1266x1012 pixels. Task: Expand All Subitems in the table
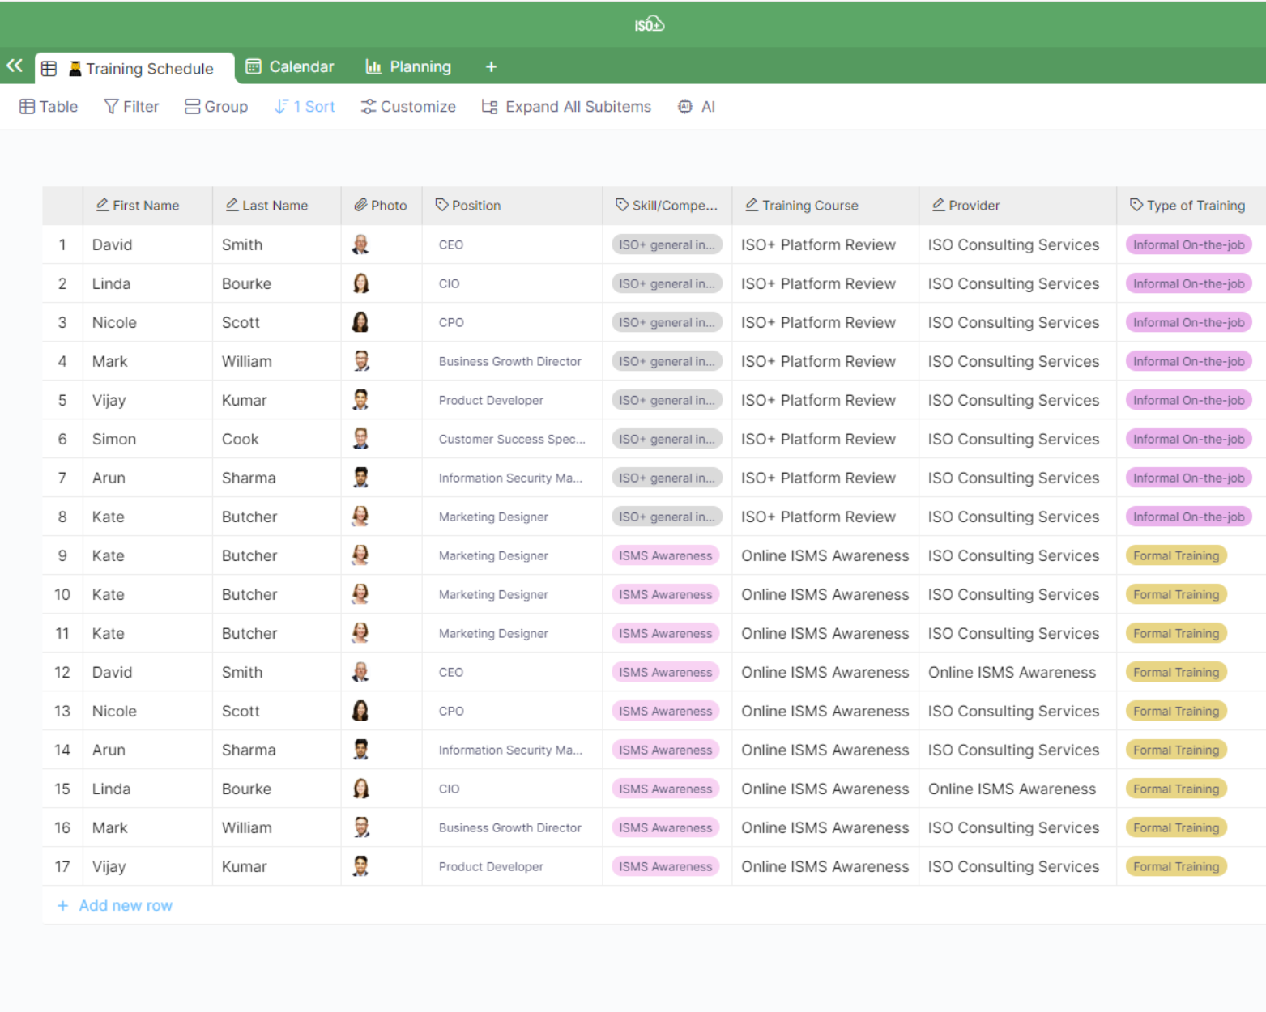pyautogui.click(x=566, y=107)
